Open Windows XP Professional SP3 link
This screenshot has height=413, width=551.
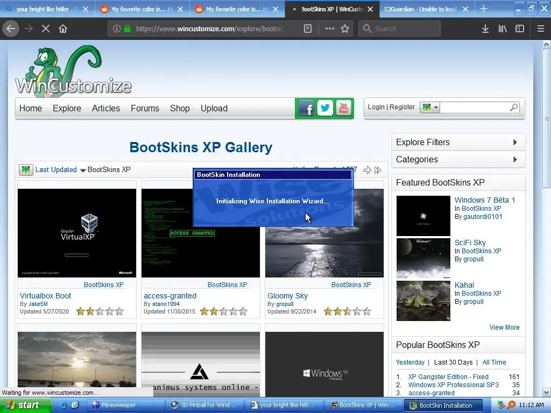(x=453, y=385)
